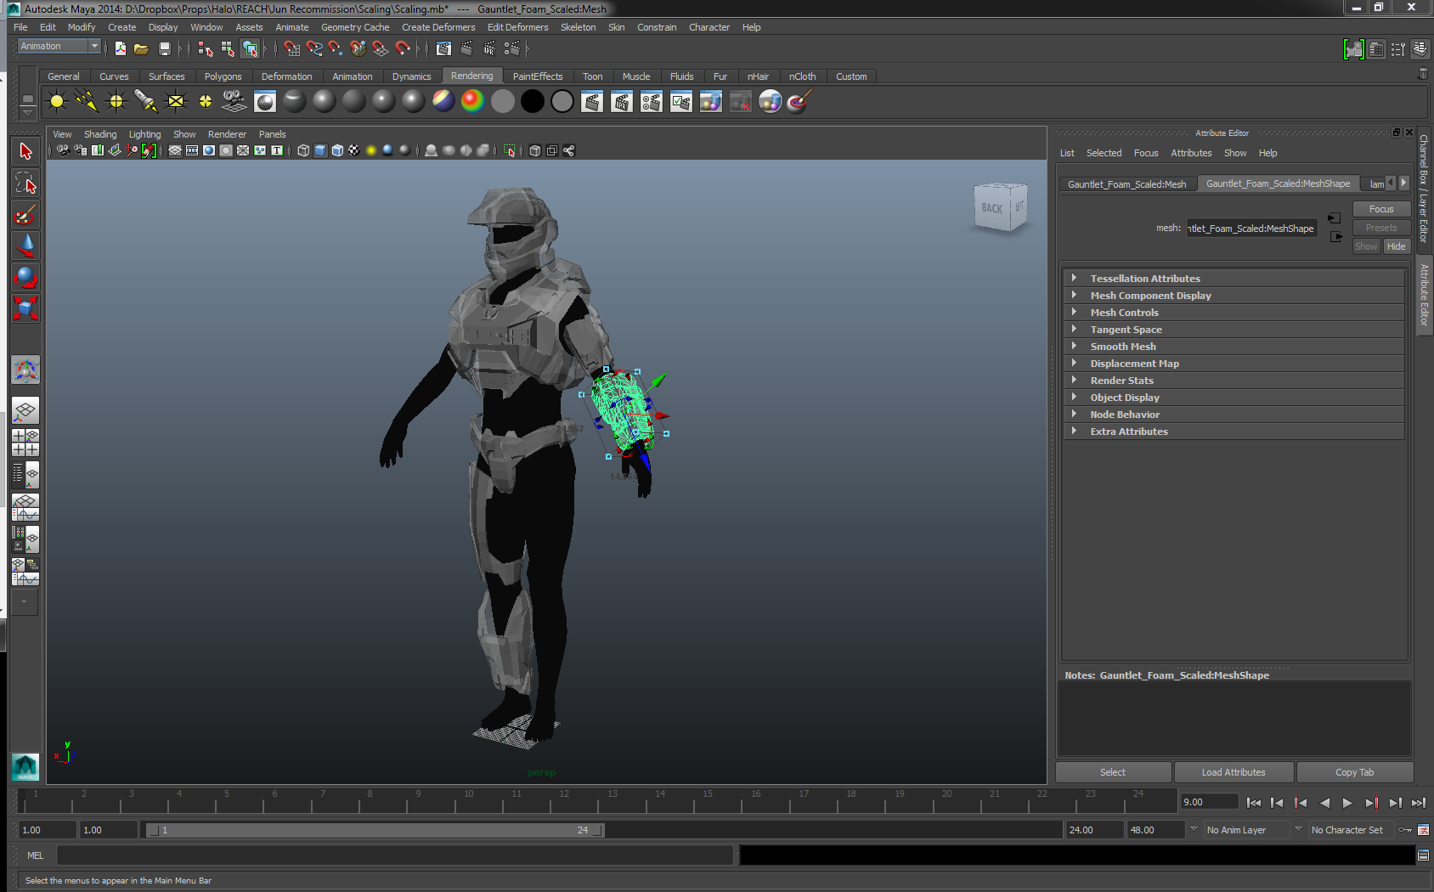Click the input connection arrow icon
Viewport: 1434px width, 892px height.
(1335, 218)
